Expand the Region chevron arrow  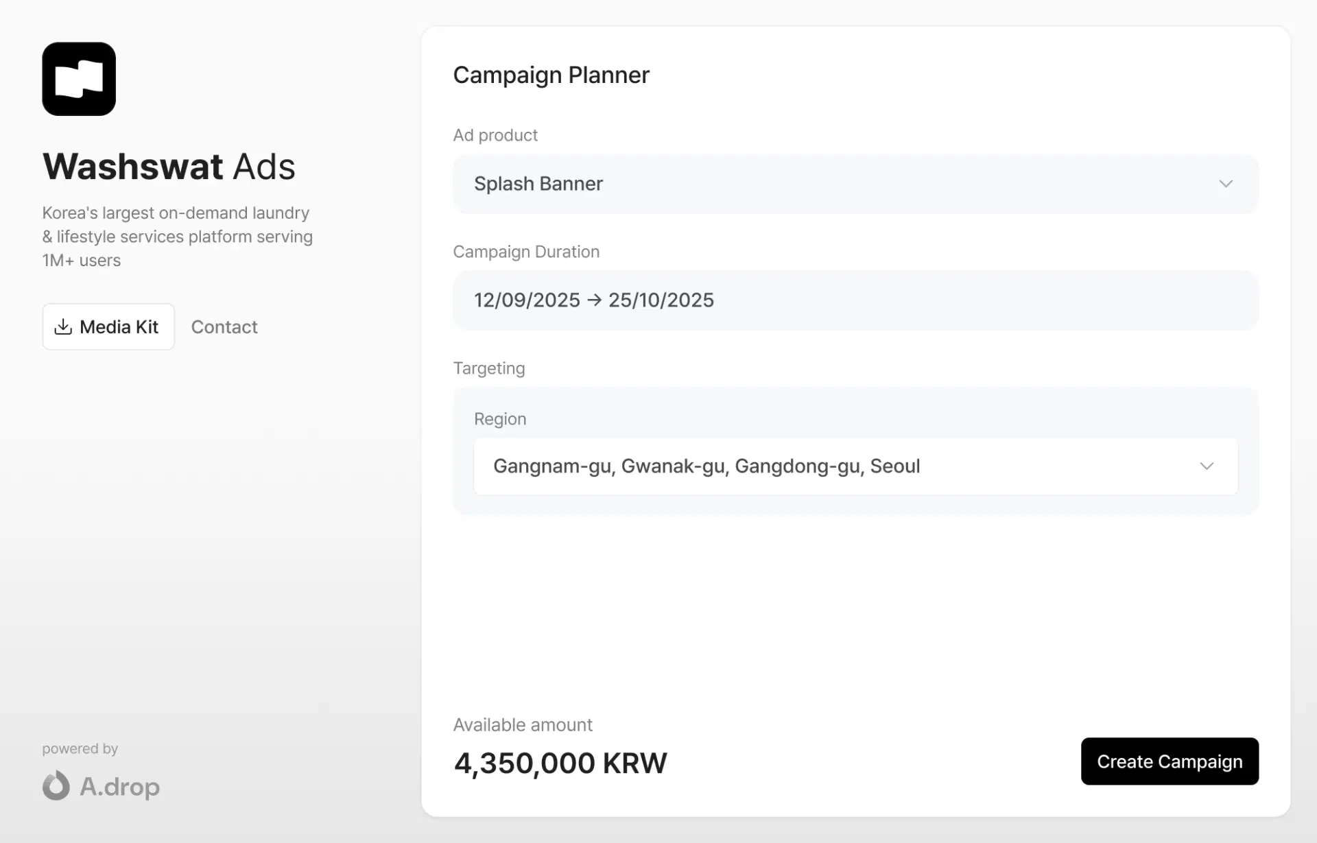pyautogui.click(x=1207, y=466)
